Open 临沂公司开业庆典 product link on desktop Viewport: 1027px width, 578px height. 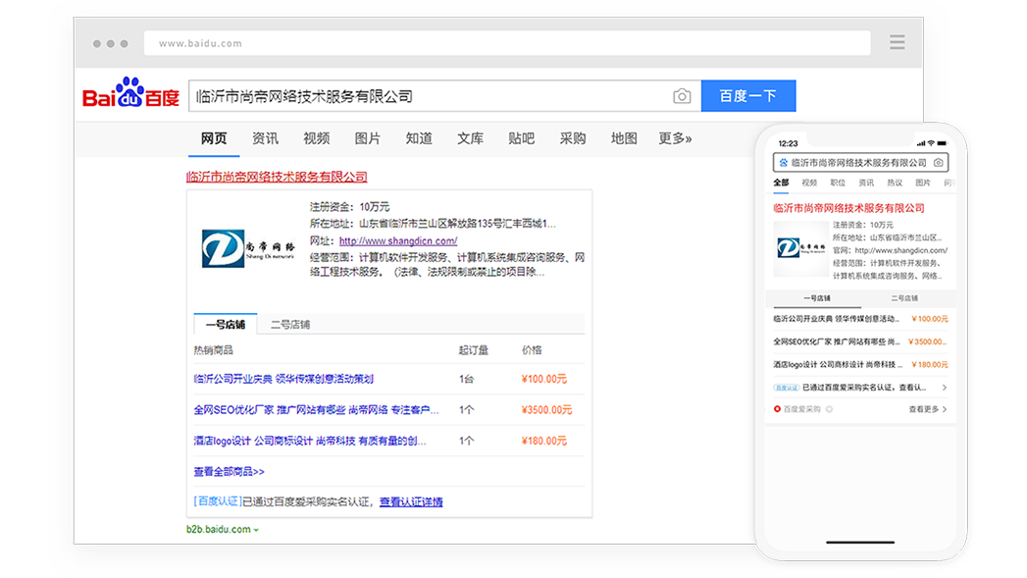(x=283, y=379)
